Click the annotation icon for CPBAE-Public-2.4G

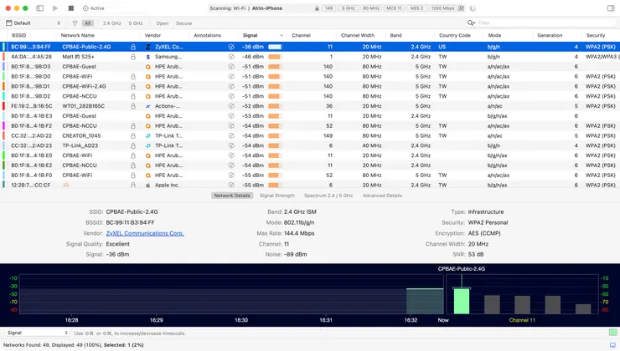pyautogui.click(x=231, y=47)
